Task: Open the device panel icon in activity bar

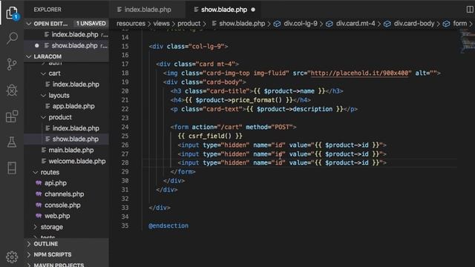Action: tap(12, 168)
